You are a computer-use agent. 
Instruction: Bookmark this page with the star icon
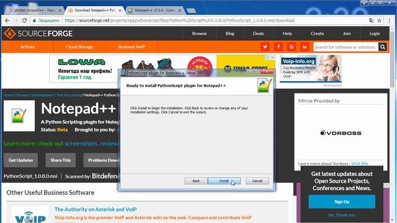click(379, 20)
